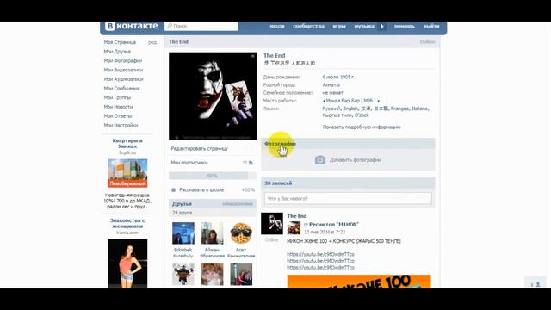Open the first youtu.be link in the post
The width and height of the screenshot is (551, 310).
[x=320, y=254]
